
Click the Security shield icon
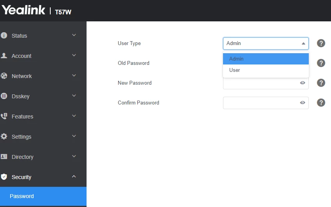(x=4, y=177)
